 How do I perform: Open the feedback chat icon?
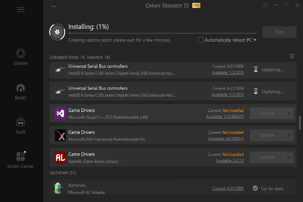coord(265,5)
